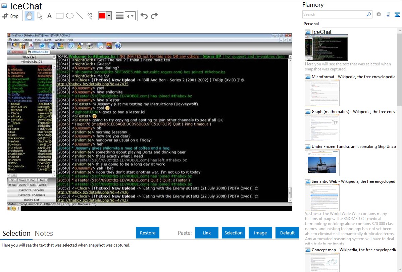Click the Kick button under nick list
Viewport: 402px width, 272px height.
click(x=33, y=185)
